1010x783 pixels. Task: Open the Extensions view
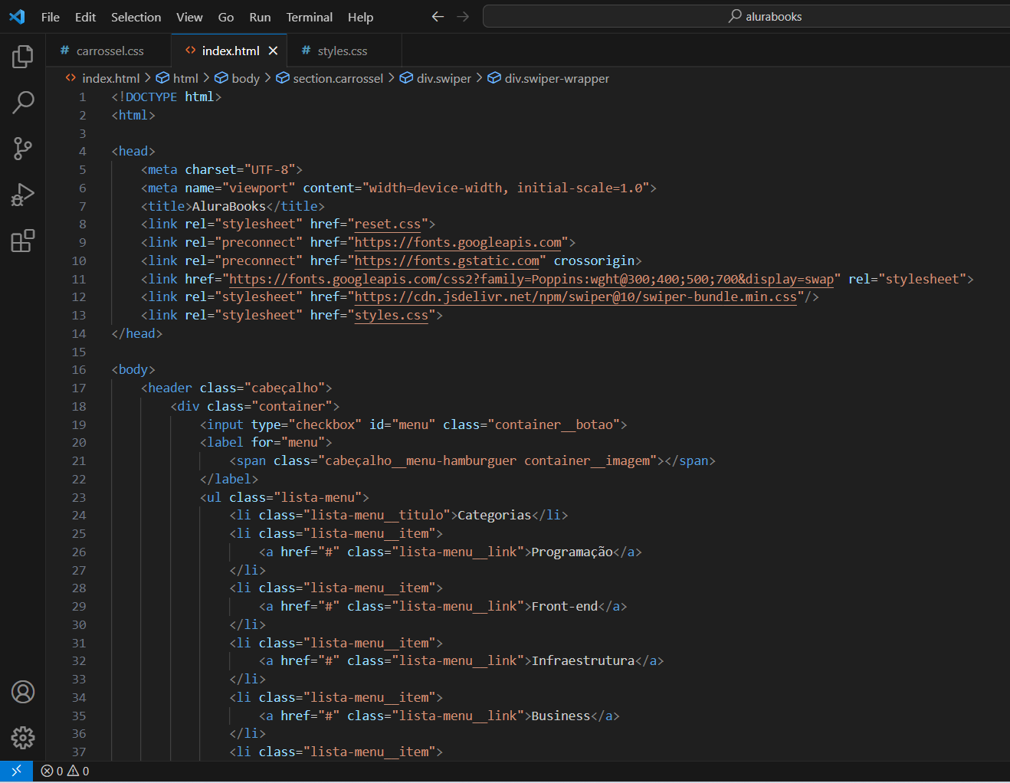23,241
